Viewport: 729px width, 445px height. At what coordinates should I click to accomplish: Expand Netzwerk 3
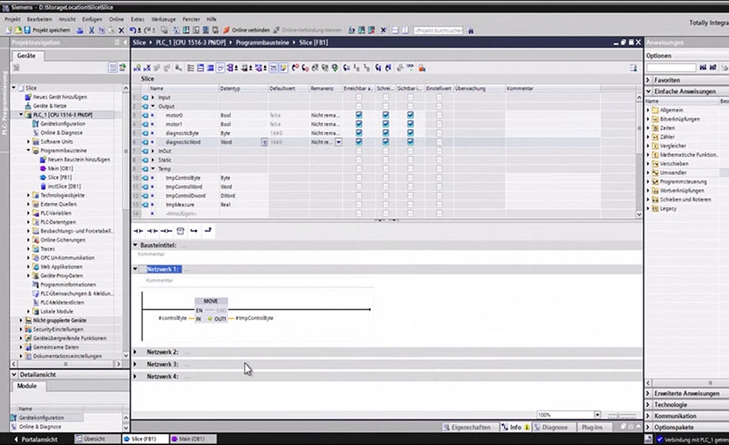tap(135, 364)
